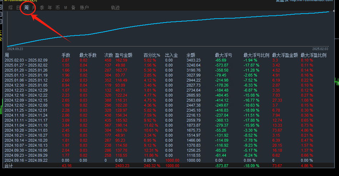Image resolution: width=339 pixels, height=176 pixels.
Task: Click max floating profit ratio 1.57 %
Action: 307,146
